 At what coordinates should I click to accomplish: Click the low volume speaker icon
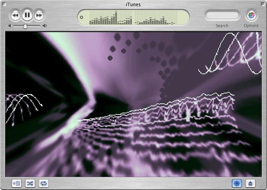click(x=10, y=26)
